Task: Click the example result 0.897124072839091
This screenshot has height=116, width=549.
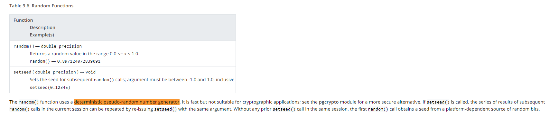Action: tap(79, 61)
